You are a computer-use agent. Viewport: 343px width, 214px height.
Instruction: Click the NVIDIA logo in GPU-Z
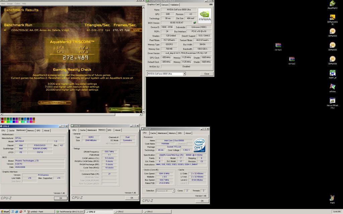click(205, 16)
